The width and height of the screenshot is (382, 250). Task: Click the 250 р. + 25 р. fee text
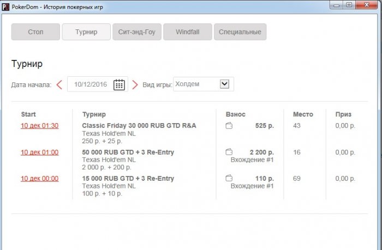point(102,141)
